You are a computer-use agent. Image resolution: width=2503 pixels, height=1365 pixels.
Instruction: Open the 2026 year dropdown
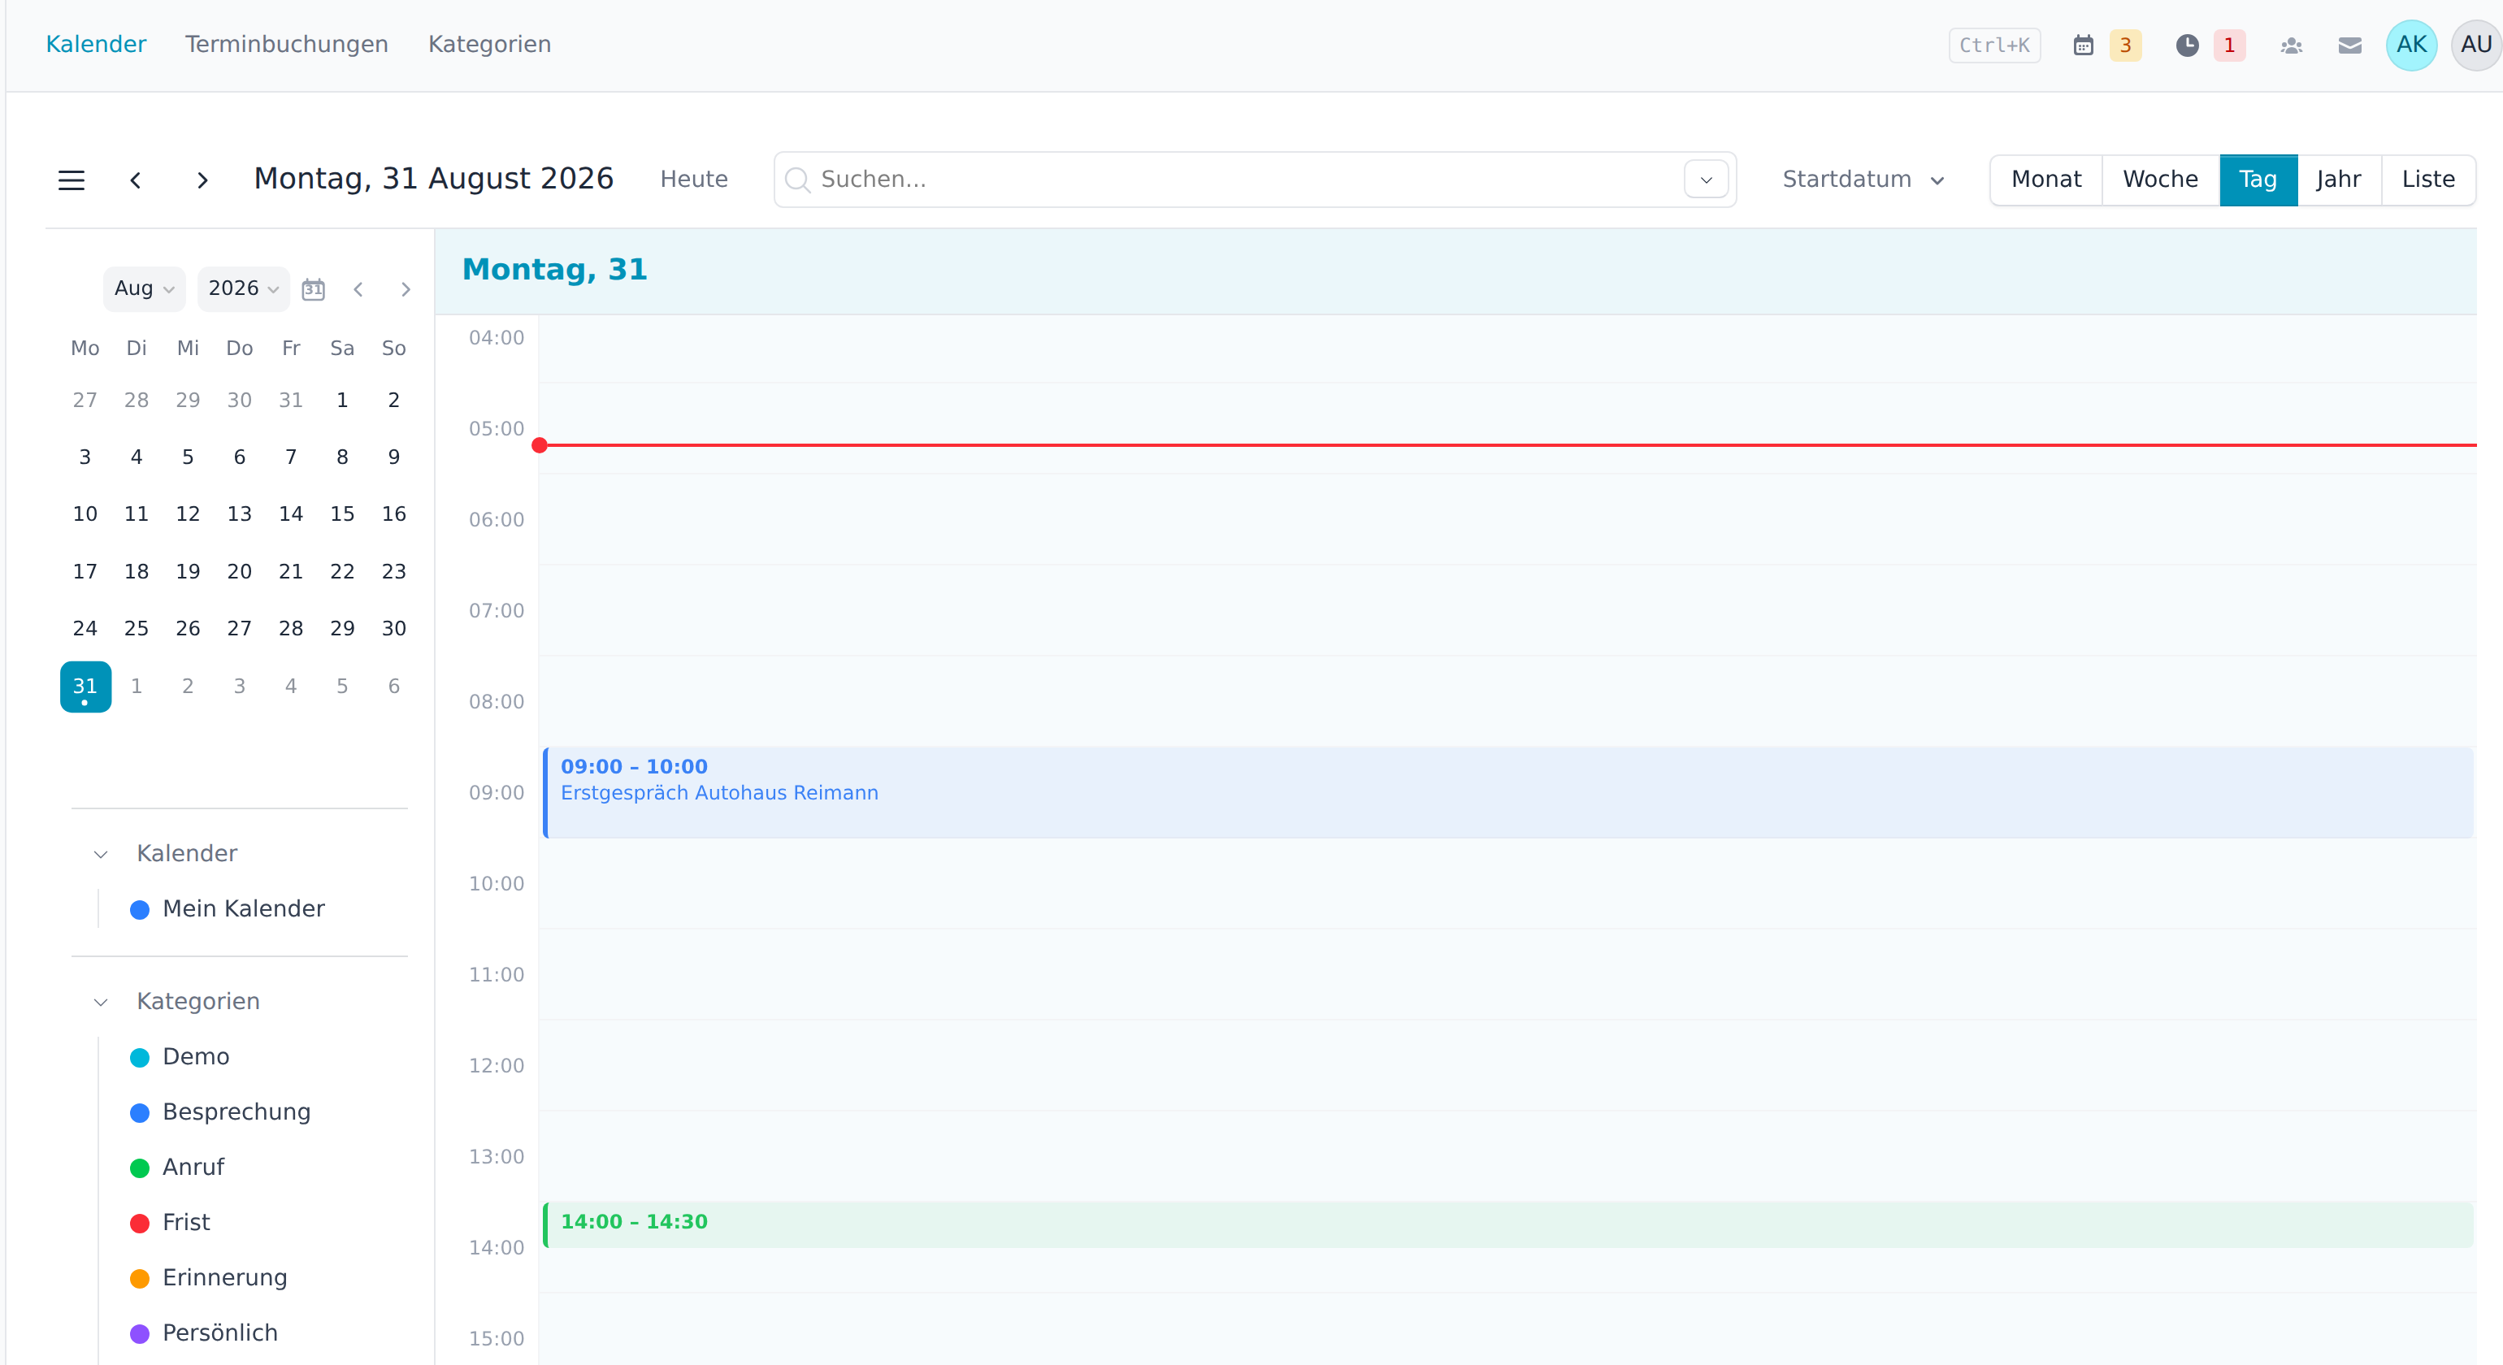coord(243,288)
